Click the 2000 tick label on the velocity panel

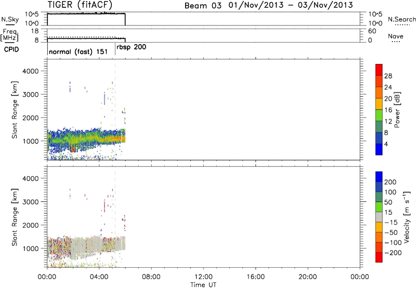pyautogui.click(x=30, y=225)
